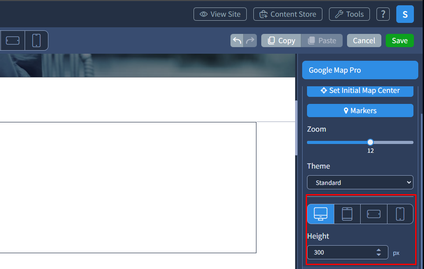Viewport: 424px width, 269px height.
Task: Open the Theme dropdown showing Standard
Action: (360, 182)
